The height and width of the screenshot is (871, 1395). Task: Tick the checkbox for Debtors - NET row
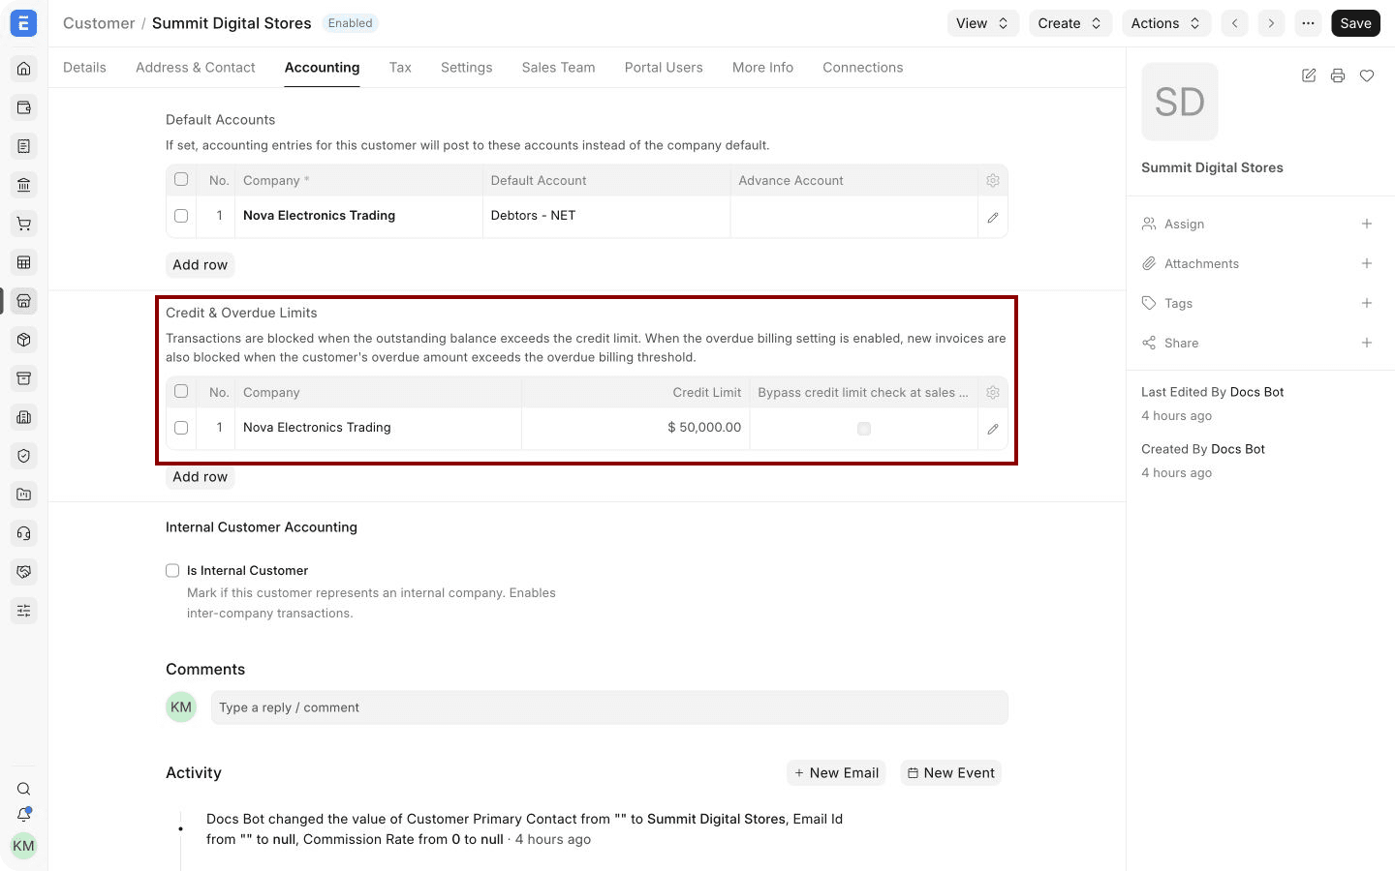pyautogui.click(x=181, y=216)
